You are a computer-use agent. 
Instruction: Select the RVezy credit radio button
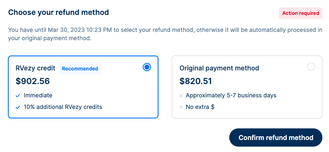(x=147, y=67)
